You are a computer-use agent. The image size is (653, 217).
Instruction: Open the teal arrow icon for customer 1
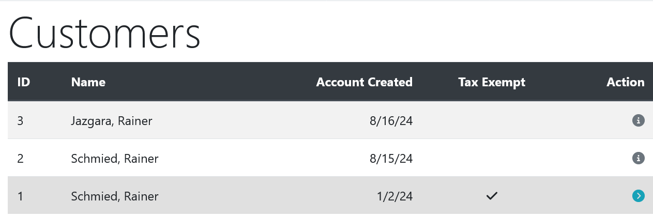(639, 196)
